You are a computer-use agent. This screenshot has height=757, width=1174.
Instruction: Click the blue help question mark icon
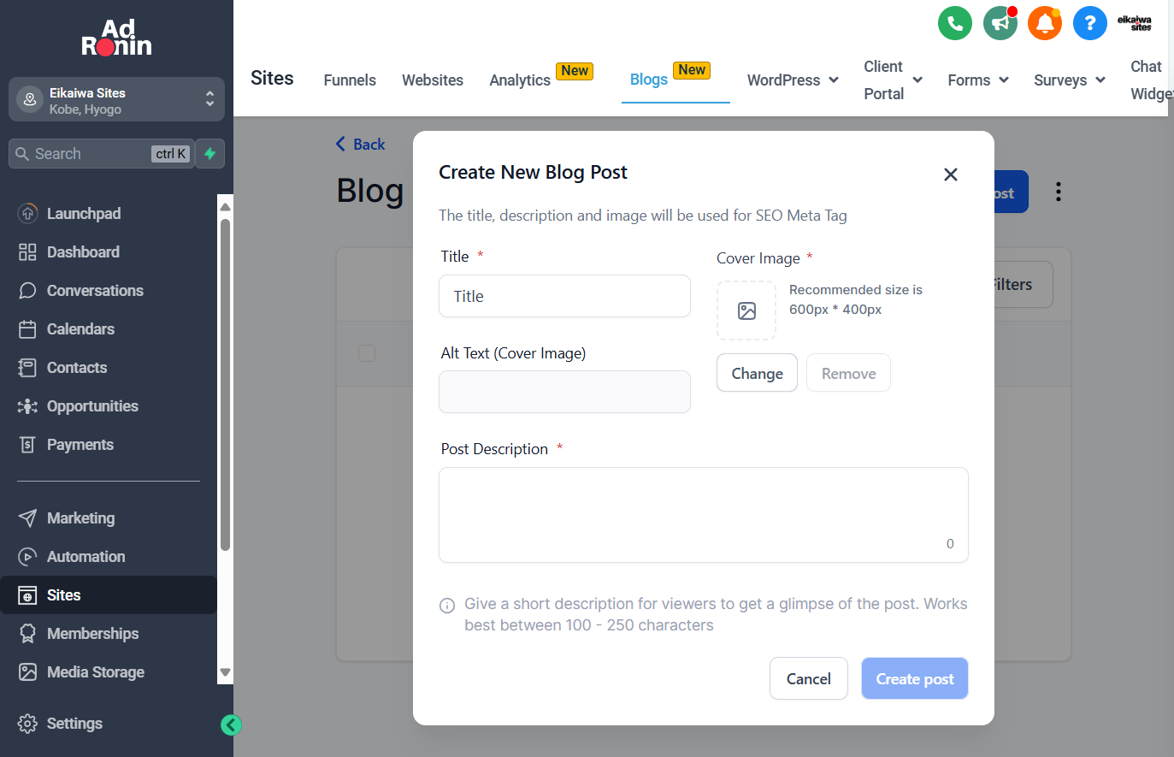[1090, 23]
